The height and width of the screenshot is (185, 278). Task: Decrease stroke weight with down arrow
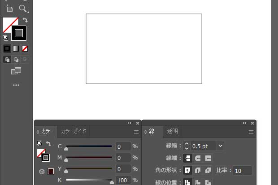(x=187, y=149)
